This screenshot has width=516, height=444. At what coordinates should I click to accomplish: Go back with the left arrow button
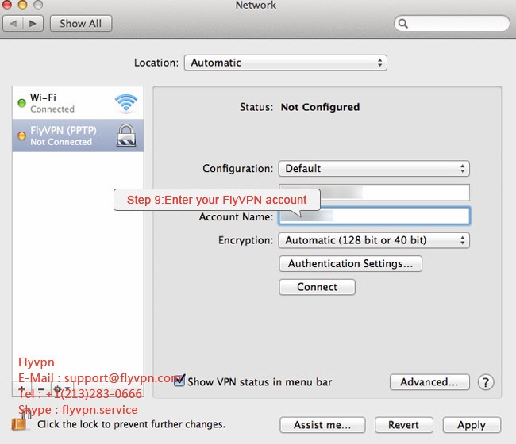tap(13, 24)
